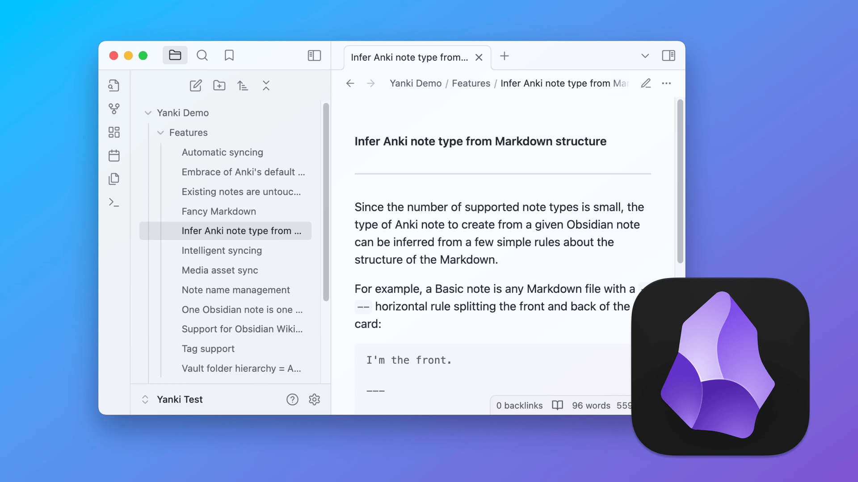Open the Fancy Markdown note
858x482 pixels.
219,211
